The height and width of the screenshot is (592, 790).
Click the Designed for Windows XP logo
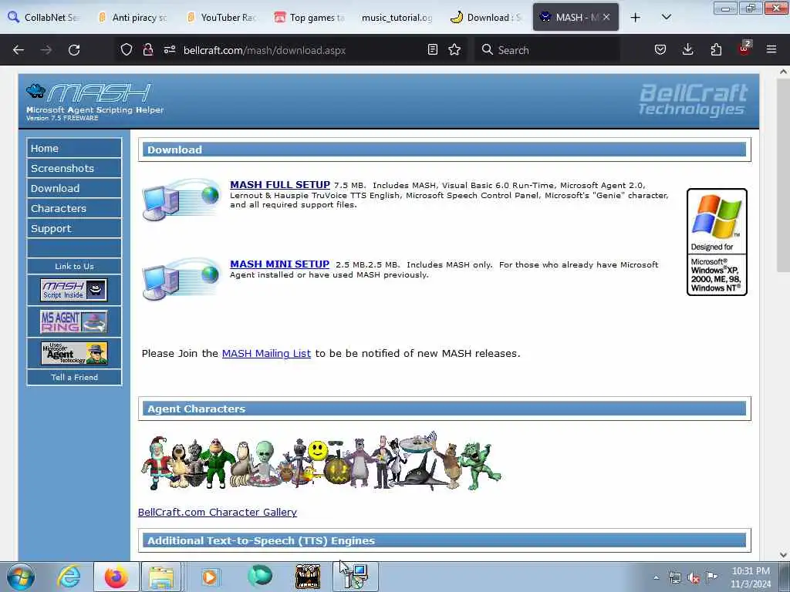[x=717, y=241]
